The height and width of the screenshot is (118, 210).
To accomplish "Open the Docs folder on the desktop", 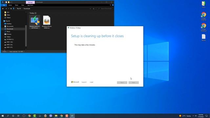I will 203,5.
